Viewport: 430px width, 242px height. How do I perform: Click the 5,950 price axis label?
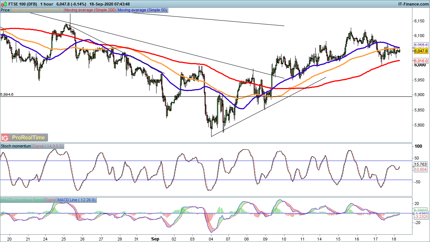(x=419, y=80)
